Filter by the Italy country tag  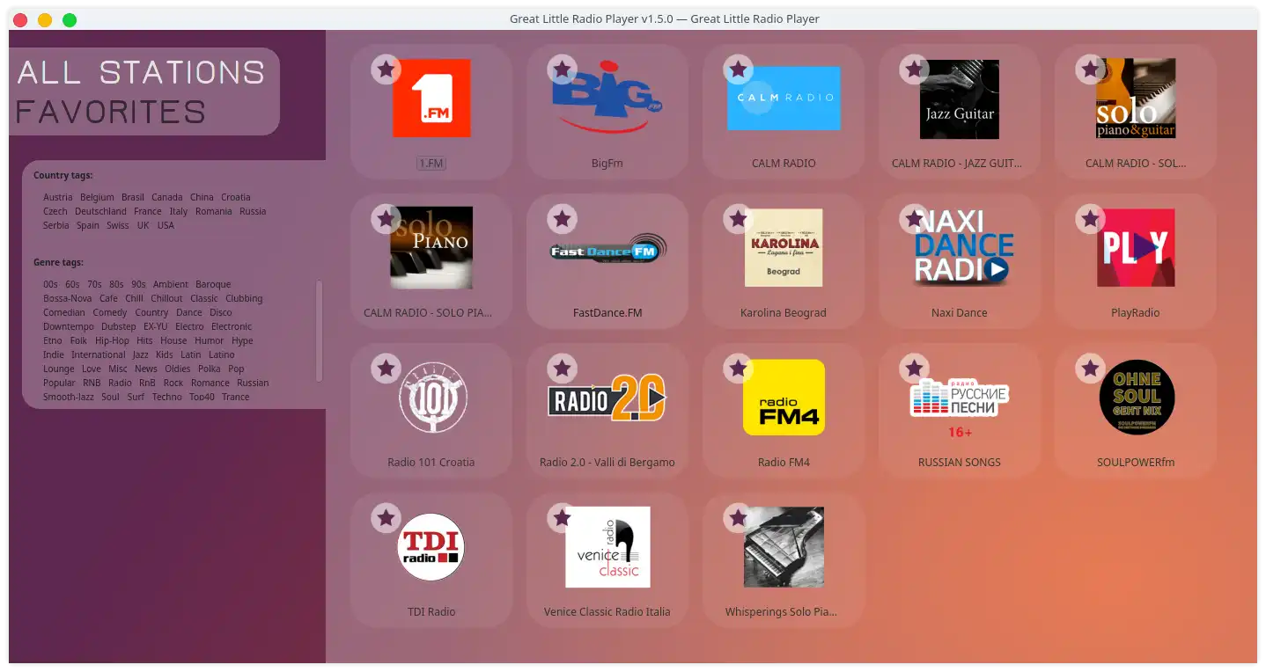click(179, 211)
